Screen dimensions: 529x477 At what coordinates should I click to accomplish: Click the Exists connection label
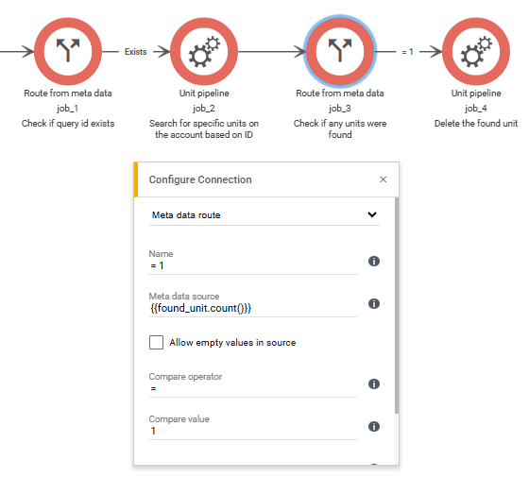tap(136, 52)
